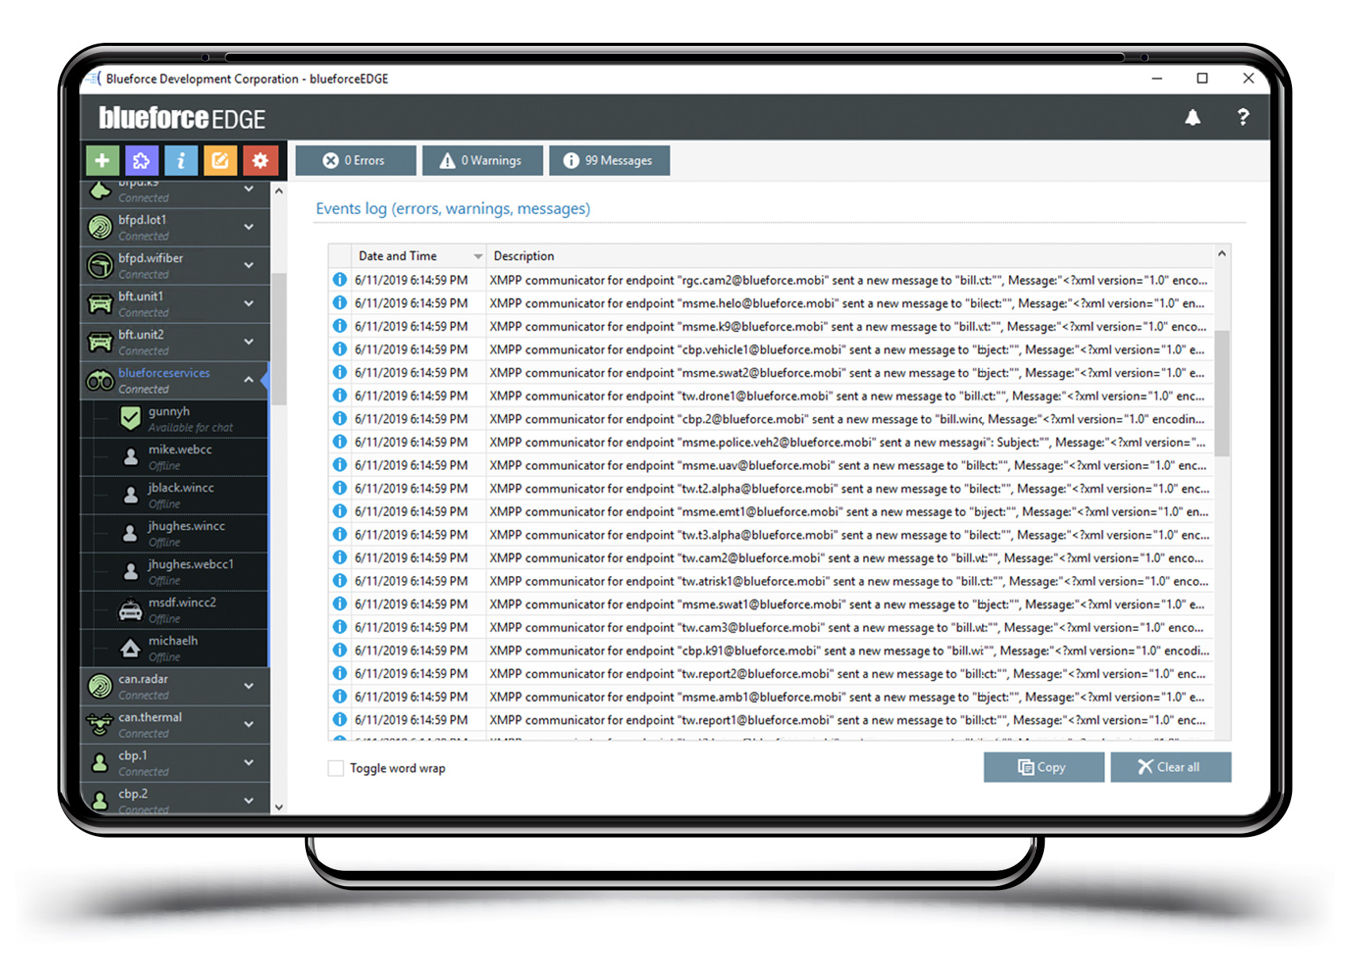This screenshot has height=970, width=1349.
Task: Select log row for msme.swat2@blueforce.mobi
Action: click(x=772, y=372)
